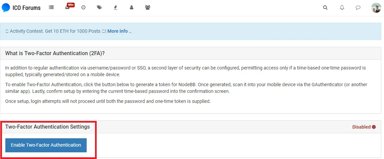The image size is (384, 159).
Task: Go to the ICO Forums home title
Action: [26, 8]
